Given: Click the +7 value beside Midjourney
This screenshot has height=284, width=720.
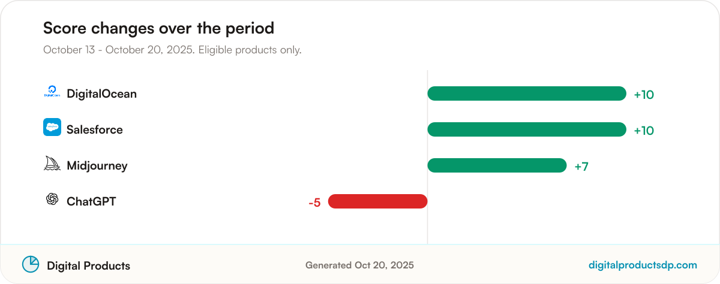Looking at the screenshot, I should (x=581, y=167).
